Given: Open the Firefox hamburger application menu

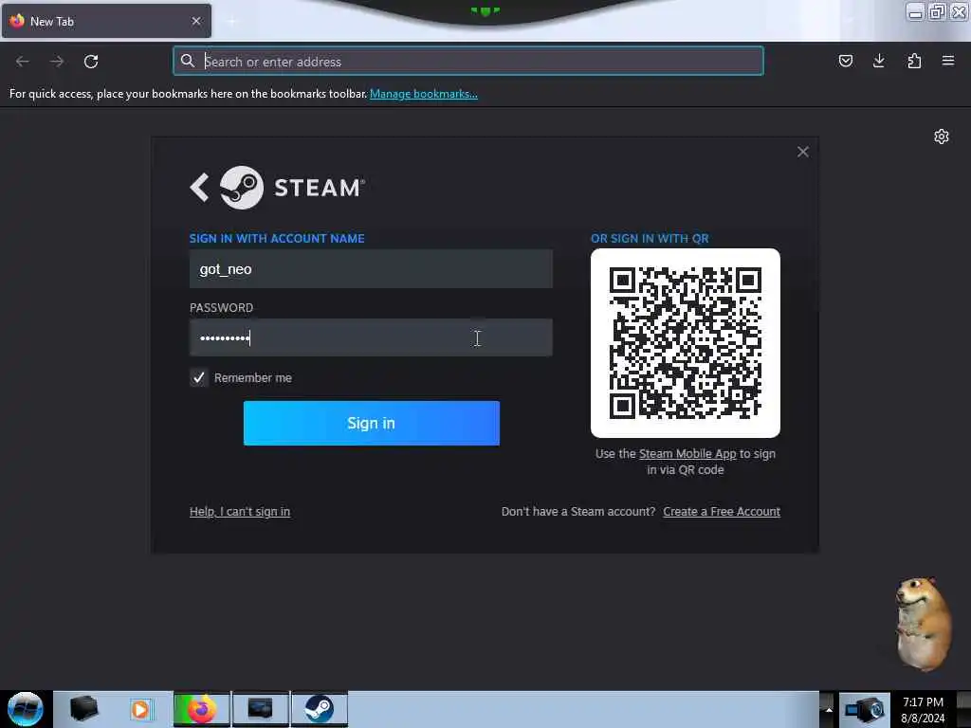Looking at the screenshot, I should coord(948,61).
